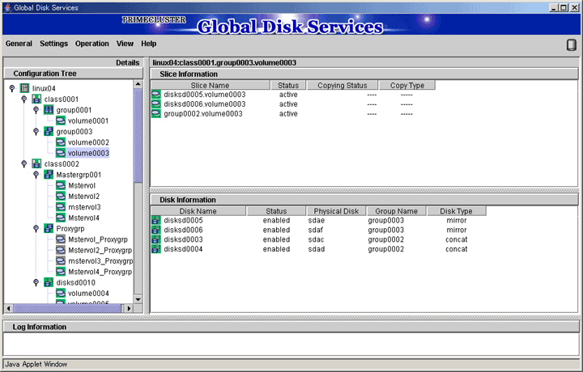The height and width of the screenshot is (372, 583).
Task: Click the class0002 class icon
Action: (x=36, y=163)
